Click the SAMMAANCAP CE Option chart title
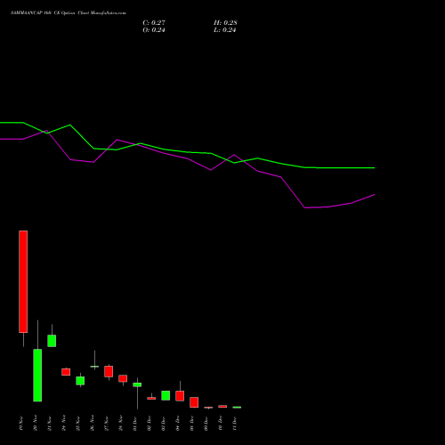Viewport: 445px width, 445px height. pos(69,13)
